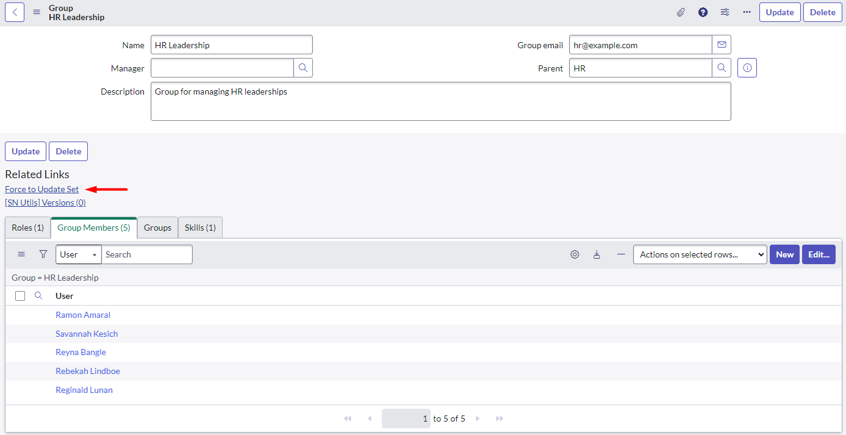This screenshot has height=435, width=846.
Task: Click the New button in members list
Action: [784, 254]
